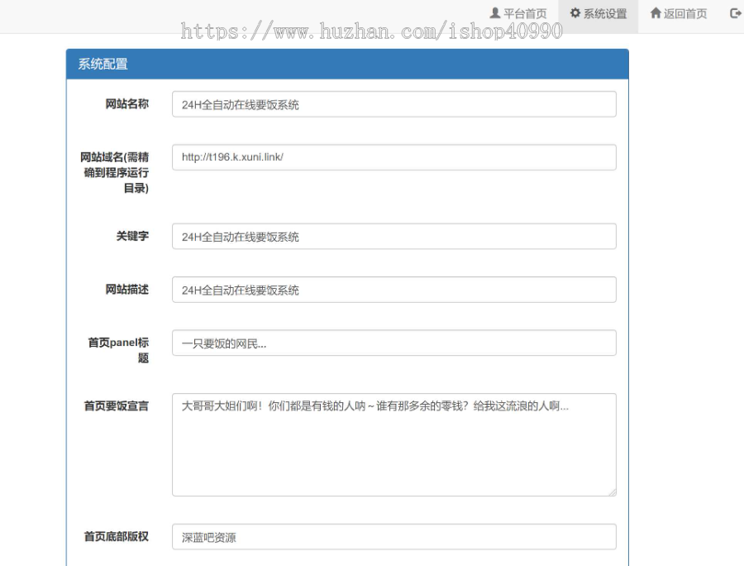Focus the 首页panel标题 input
The width and height of the screenshot is (744, 566).
pyautogui.click(x=393, y=343)
